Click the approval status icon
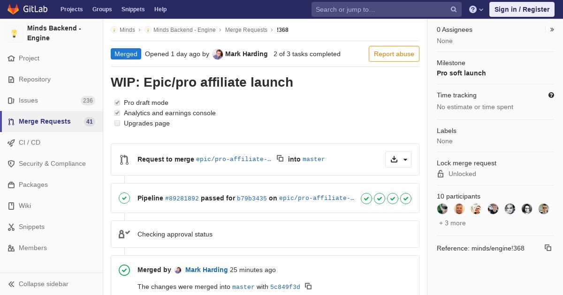This screenshot has width=563, height=295. click(124, 234)
